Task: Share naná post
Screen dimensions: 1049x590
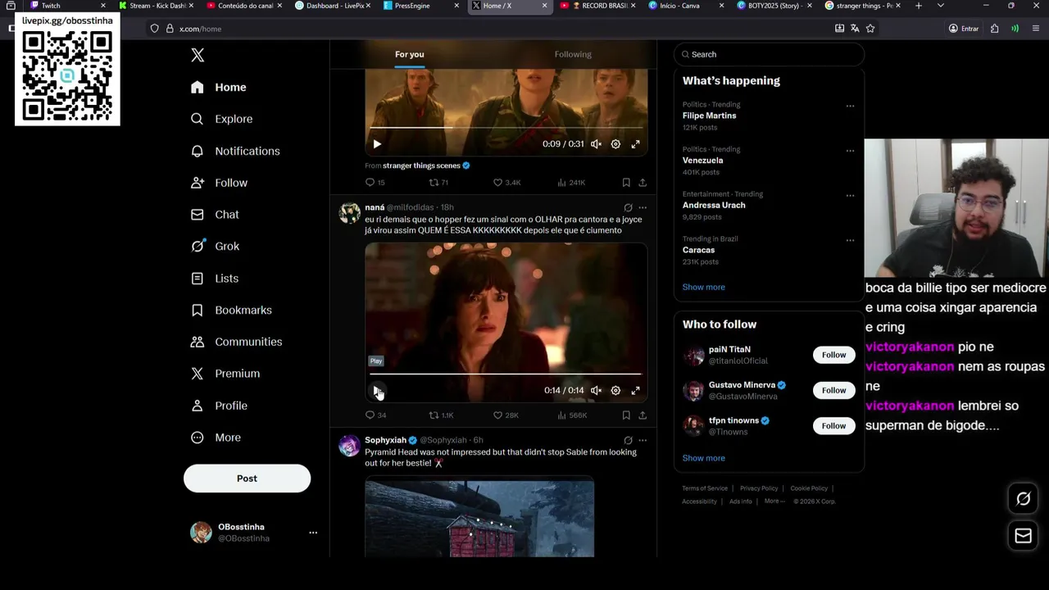Action: (x=643, y=415)
